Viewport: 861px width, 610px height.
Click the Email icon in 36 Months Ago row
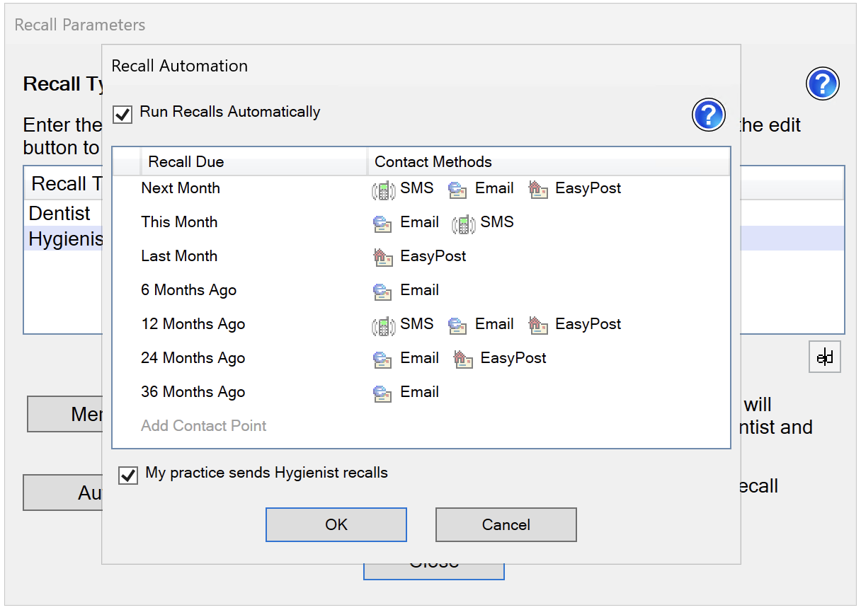click(383, 393)
